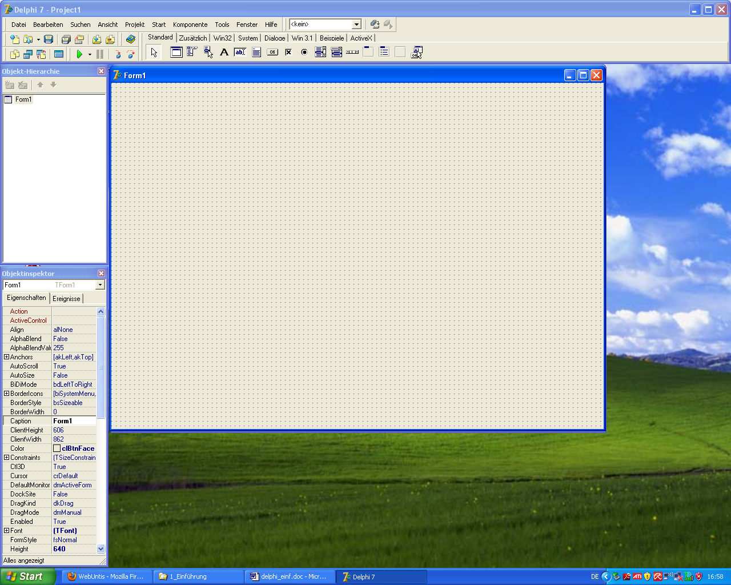Screen dimensions: 731x585
Task: Select the GroupBox component icon
Action: coord(368,53)
